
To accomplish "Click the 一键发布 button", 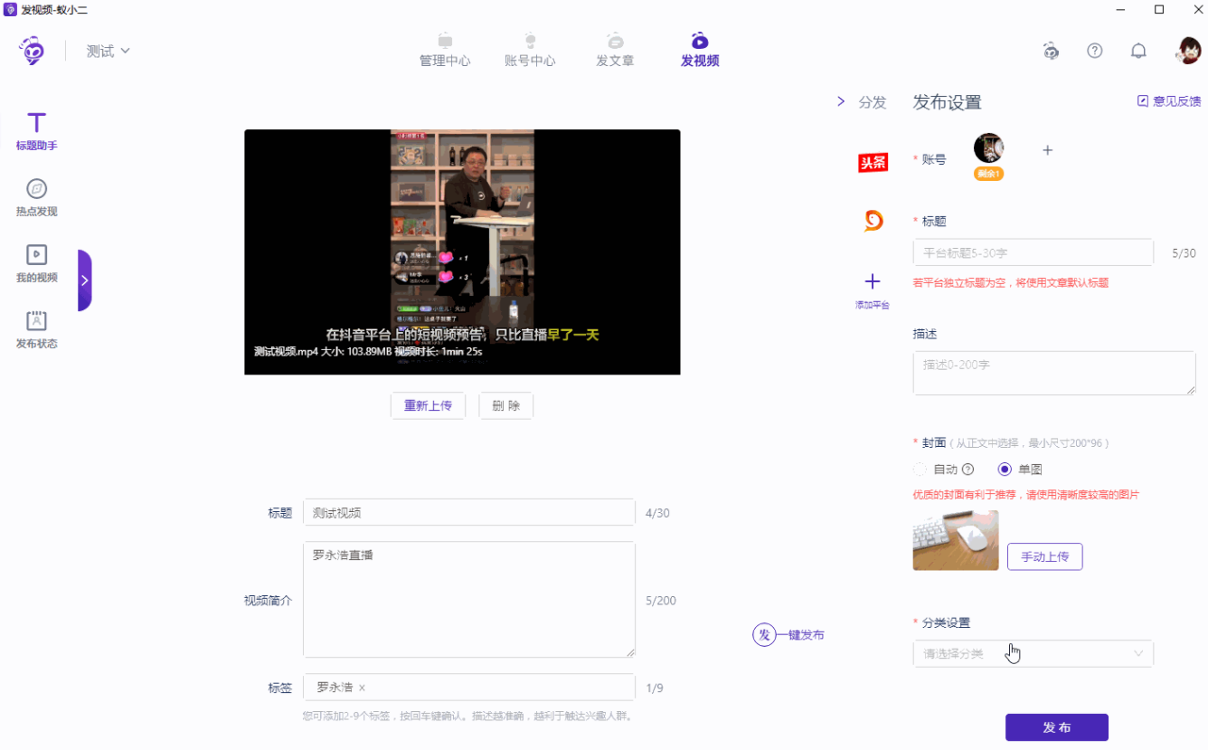I will pyautogui.click(x=788, y=635).
